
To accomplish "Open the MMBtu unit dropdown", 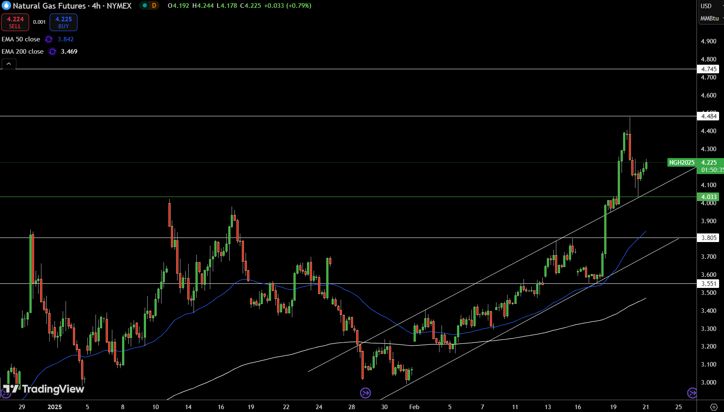I will coord(711,18).
